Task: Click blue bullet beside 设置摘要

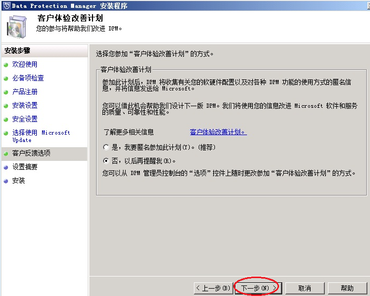Action: click(6, 168)
